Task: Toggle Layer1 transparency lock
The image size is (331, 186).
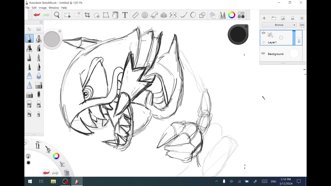Action: (x=299, y=41)
